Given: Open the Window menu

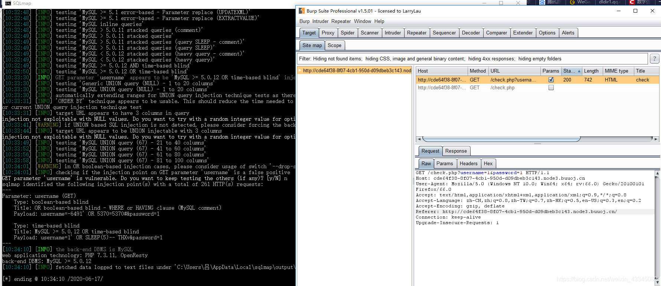Looking at the screenshot, I should [362, 21].
